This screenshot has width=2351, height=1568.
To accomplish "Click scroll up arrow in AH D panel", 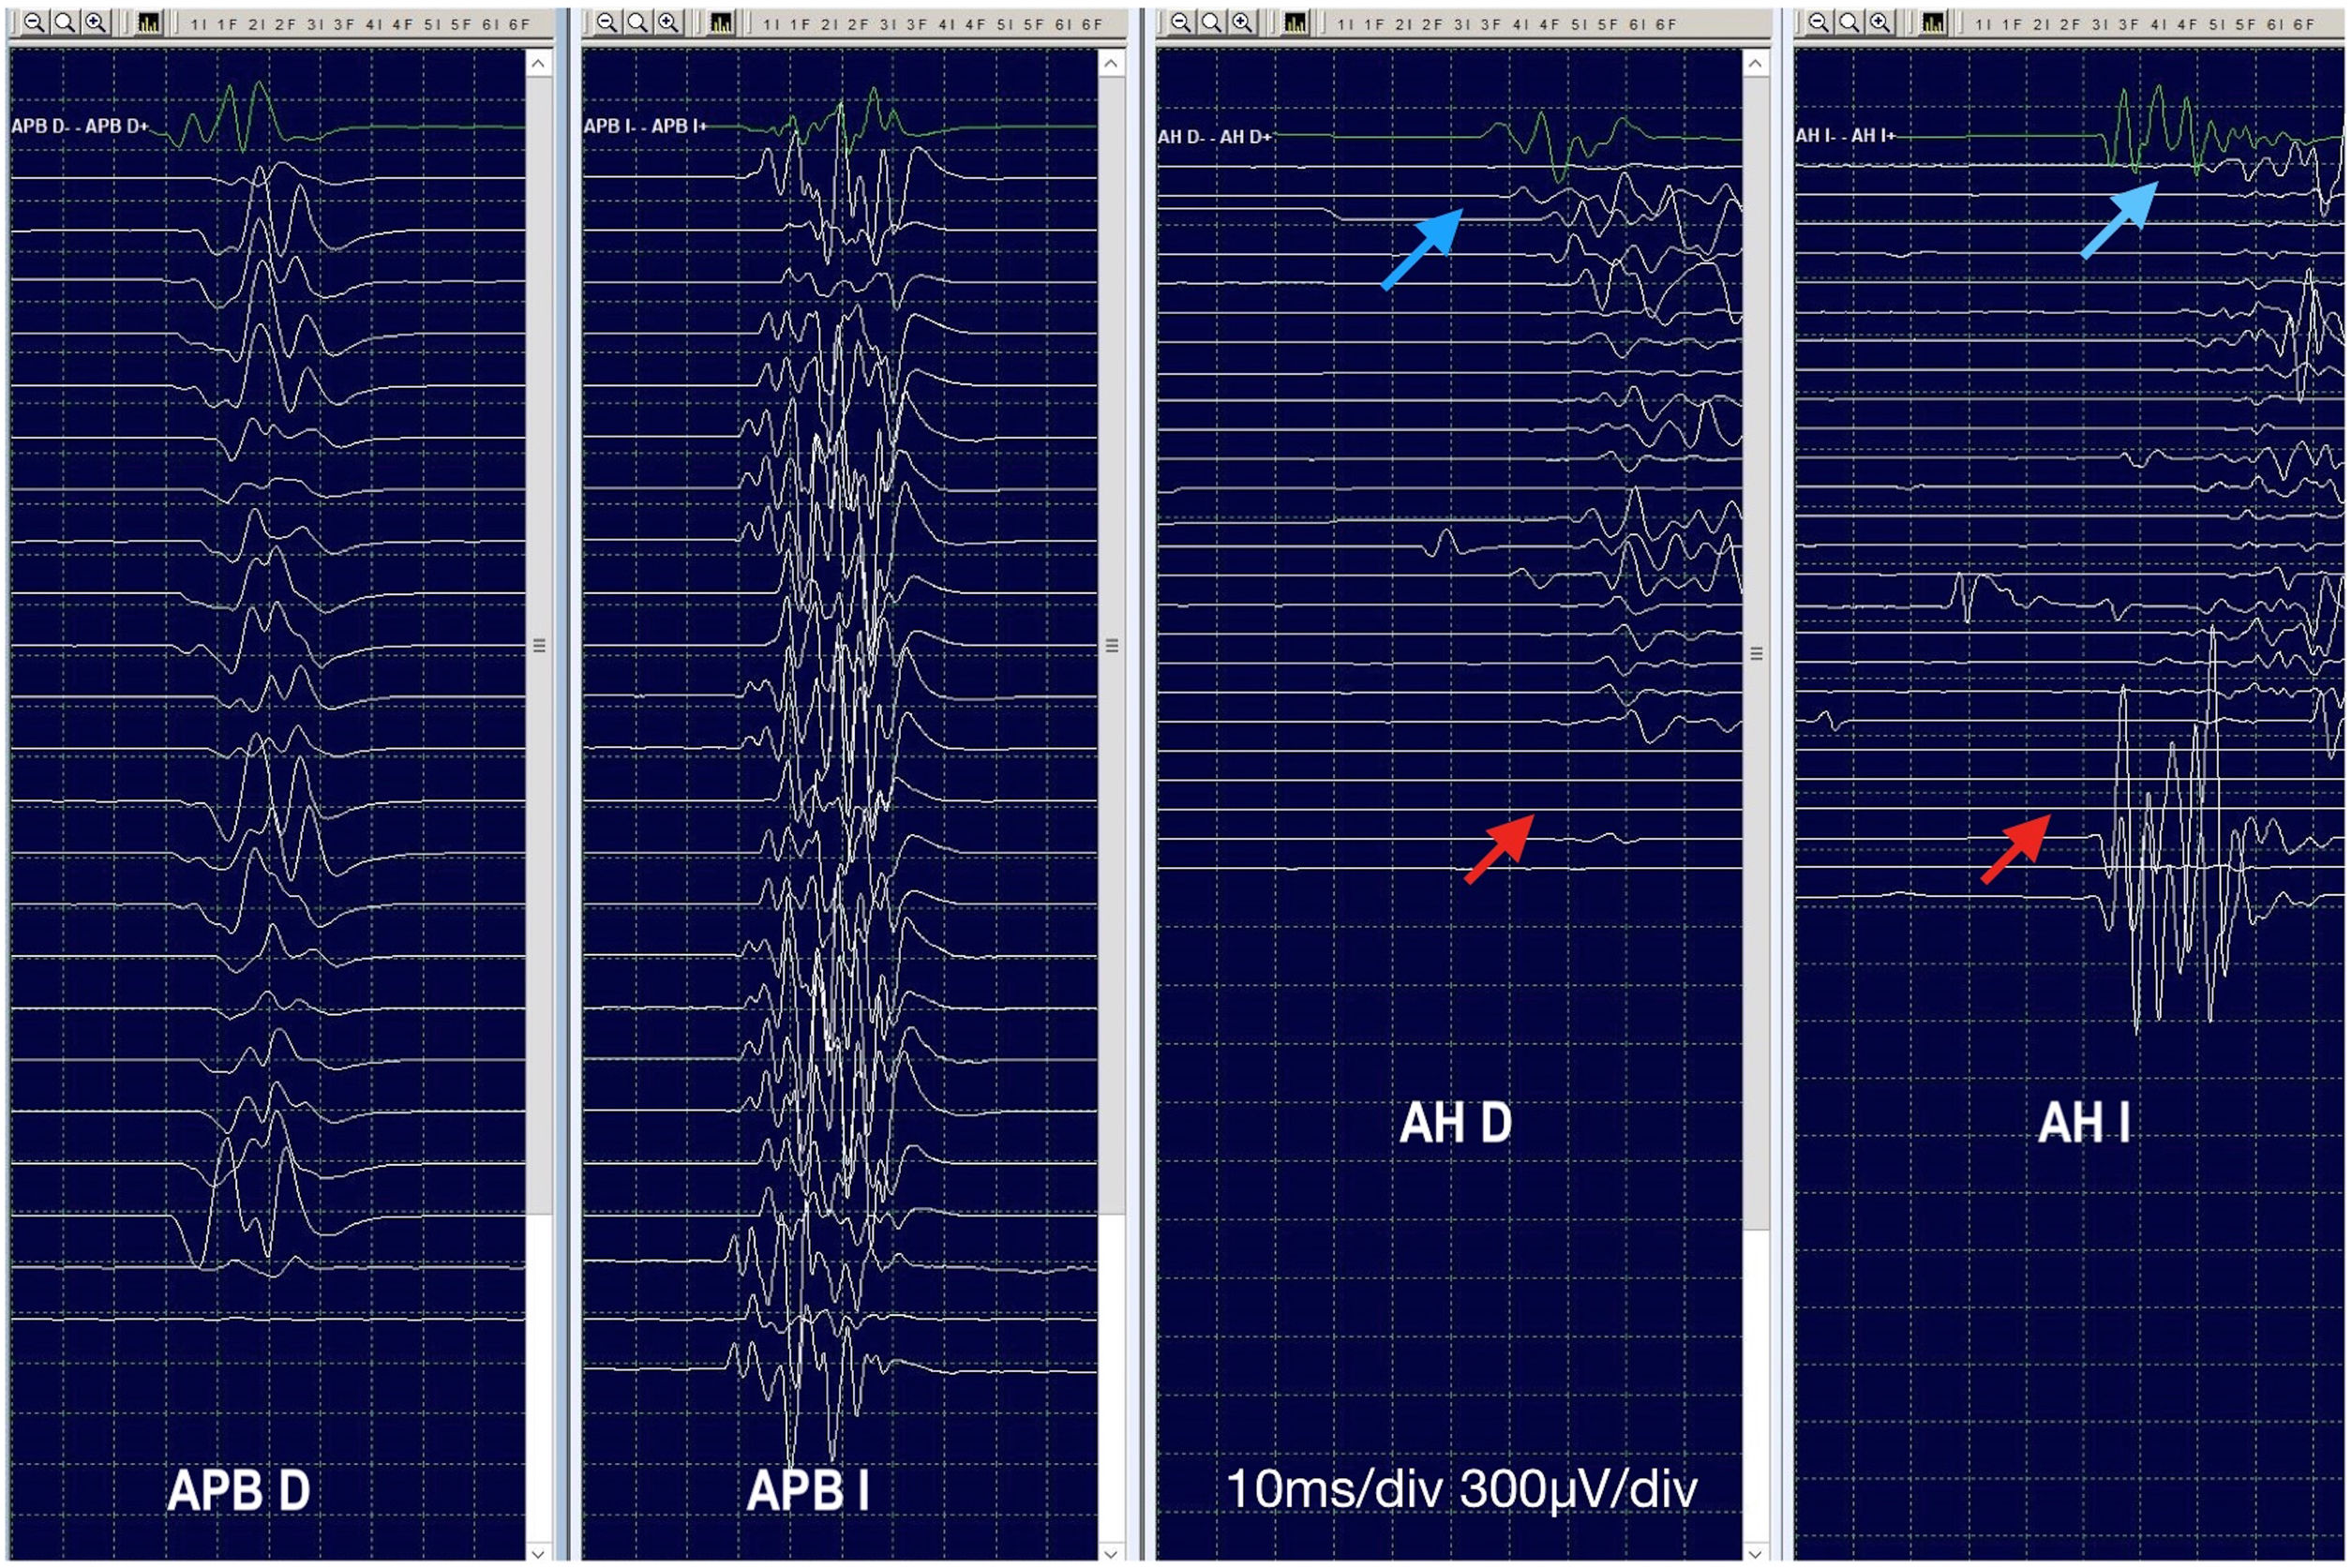I will [1755, 64].
